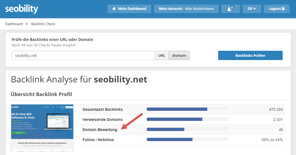
Task: Click the Übersicht Backlink Profil heading
Action: [41, 94]
